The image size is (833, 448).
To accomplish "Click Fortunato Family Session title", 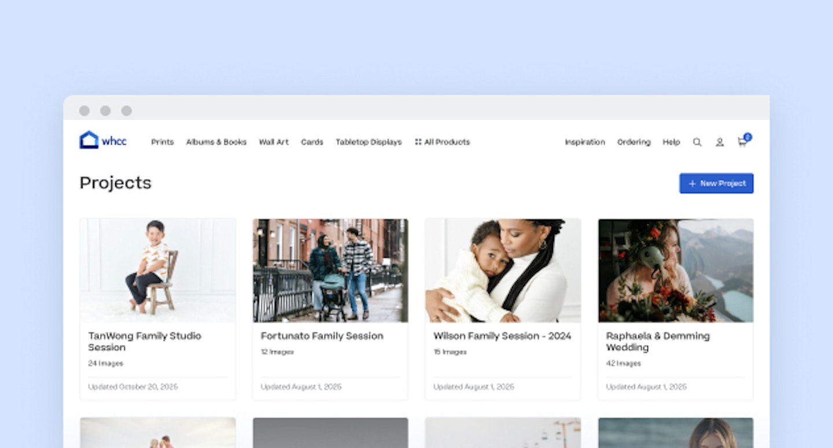I will point(322,336).
